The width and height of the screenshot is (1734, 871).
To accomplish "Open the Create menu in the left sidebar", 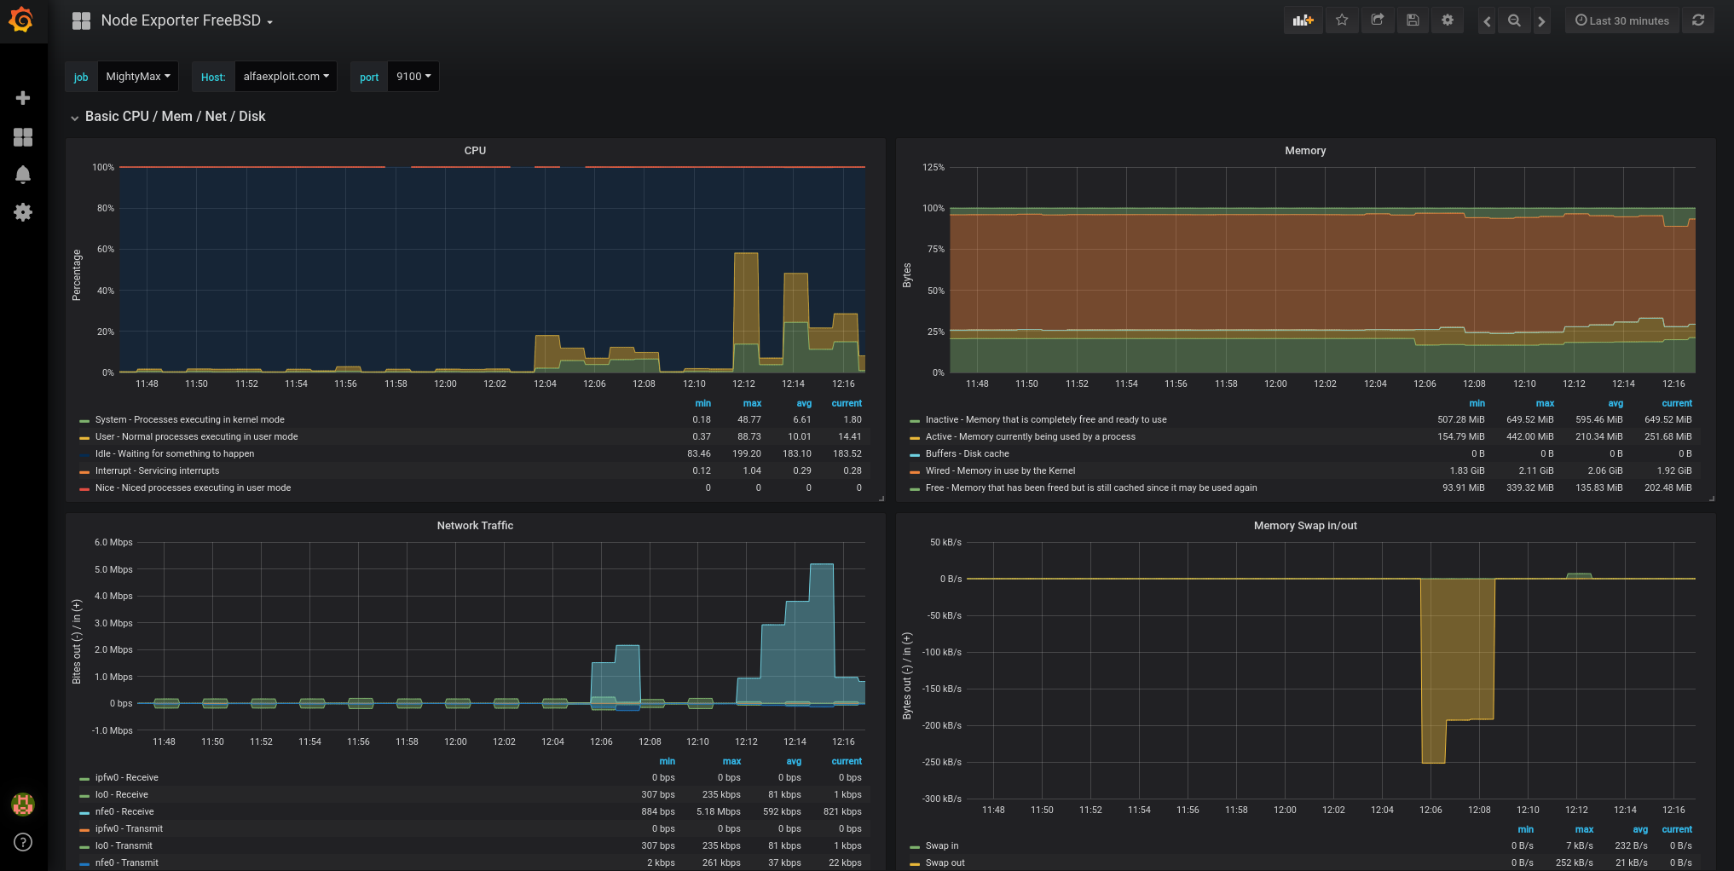I will coord(23,97).
